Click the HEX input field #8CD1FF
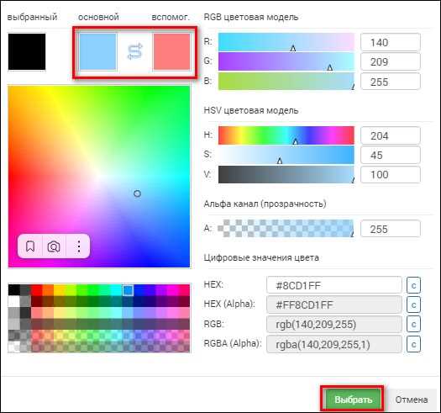Viewport: 441px width, 413px height. coord(333,285)
